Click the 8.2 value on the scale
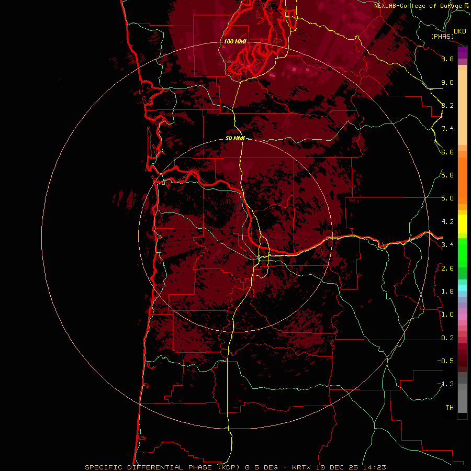 pos(447,105)
